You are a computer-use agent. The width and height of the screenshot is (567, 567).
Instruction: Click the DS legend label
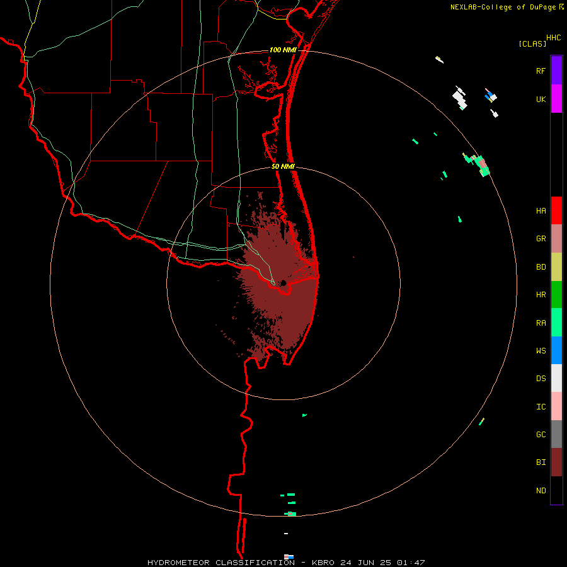click(541, 379)
